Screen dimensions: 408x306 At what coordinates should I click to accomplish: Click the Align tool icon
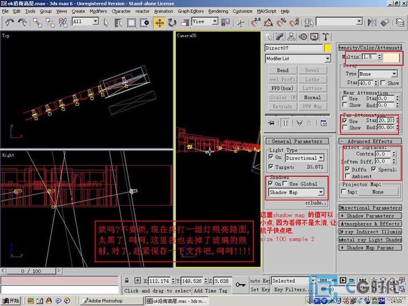(385, 23)
